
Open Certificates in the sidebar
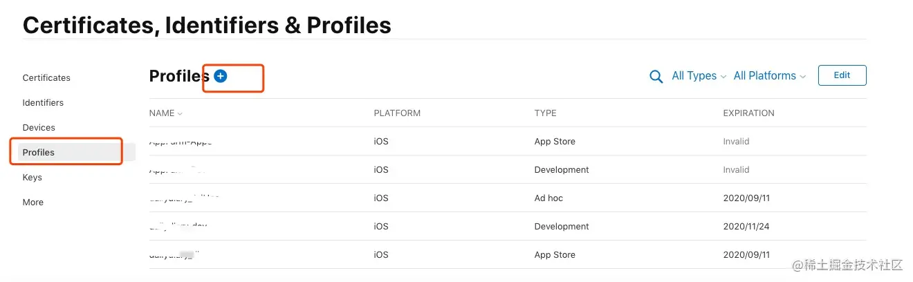tap(46, 78)
